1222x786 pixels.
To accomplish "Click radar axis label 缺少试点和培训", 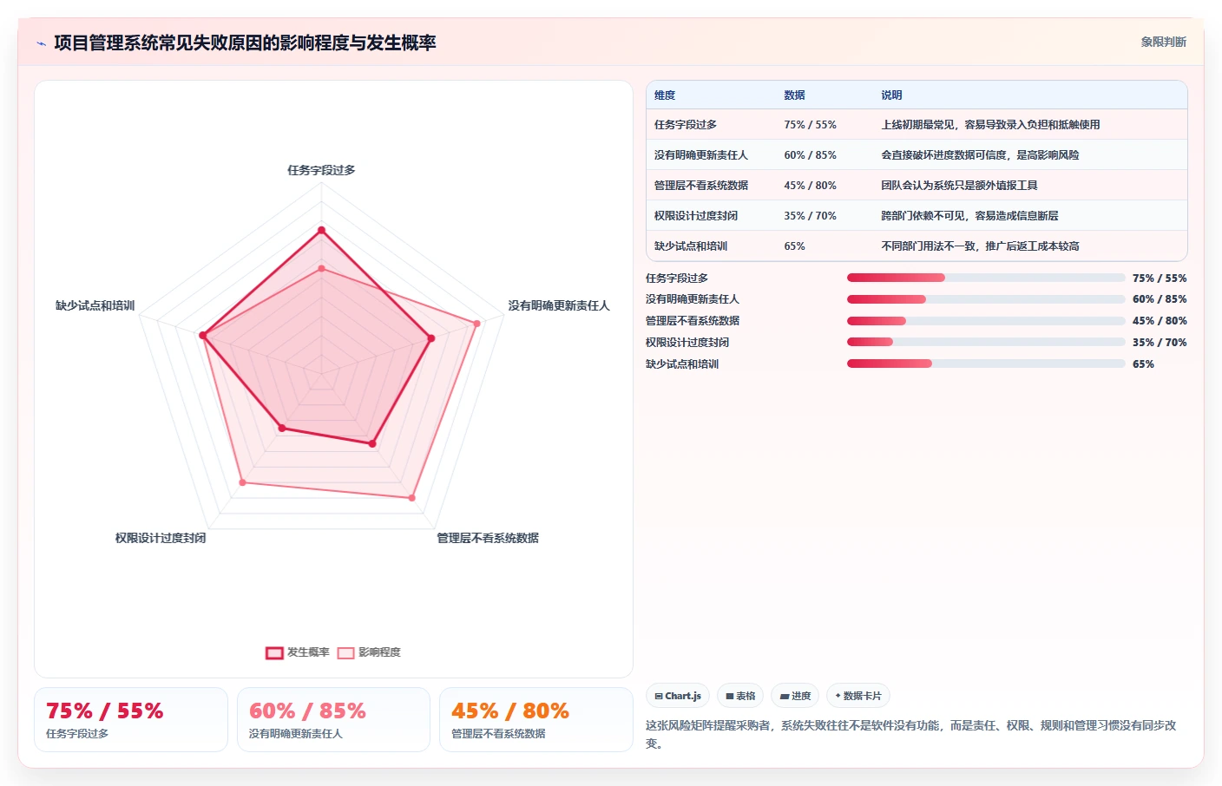I will (95, 305).
